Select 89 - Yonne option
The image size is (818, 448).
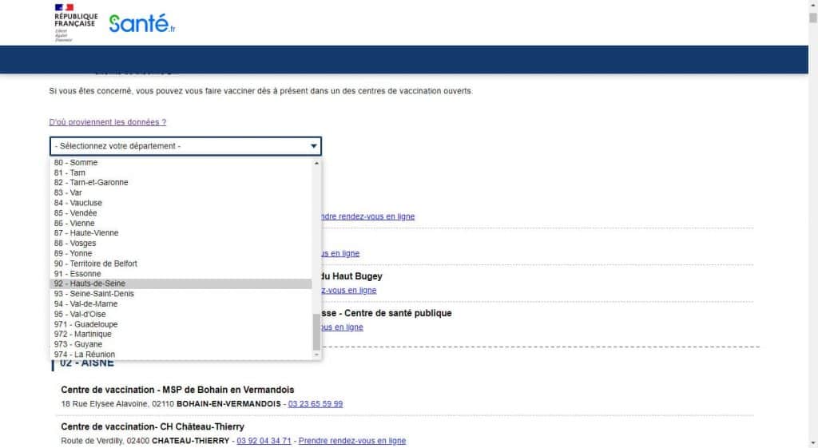coord(181,253)
